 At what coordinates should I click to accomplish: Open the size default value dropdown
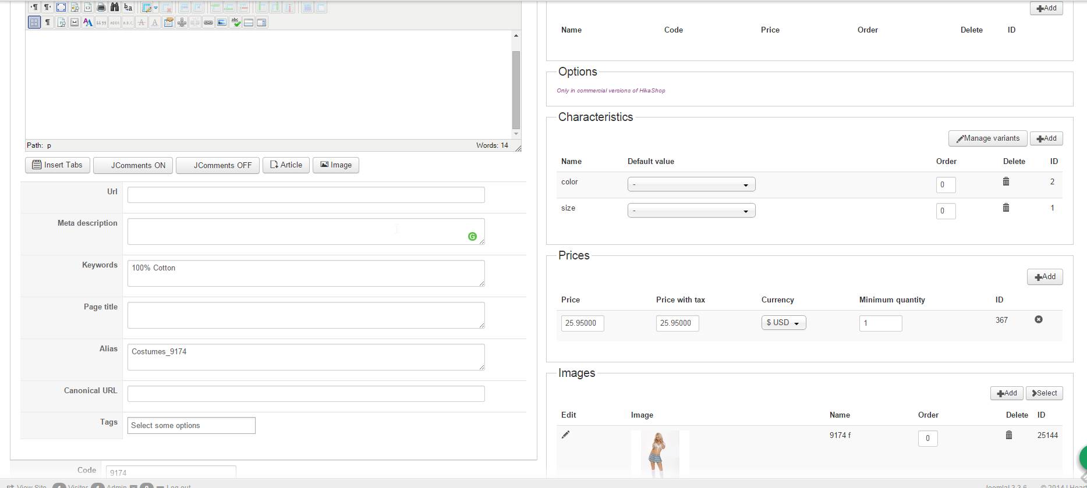pos(691,211)
